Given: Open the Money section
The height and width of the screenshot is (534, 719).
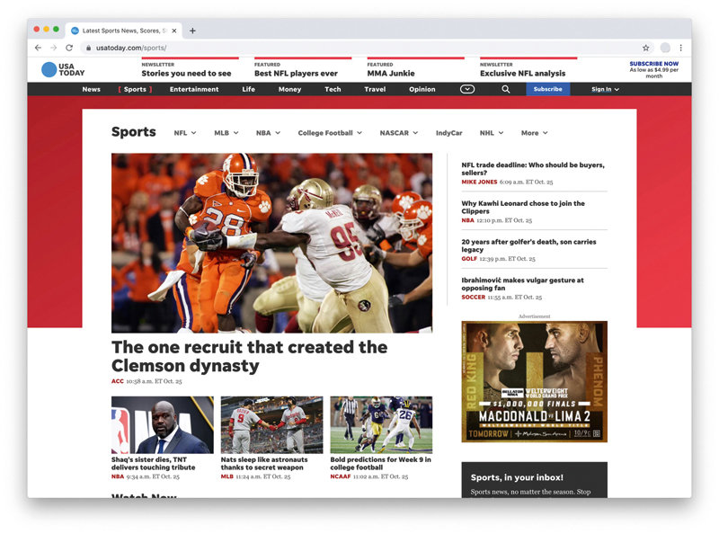Looking at the screenshot, I should 289,89.
